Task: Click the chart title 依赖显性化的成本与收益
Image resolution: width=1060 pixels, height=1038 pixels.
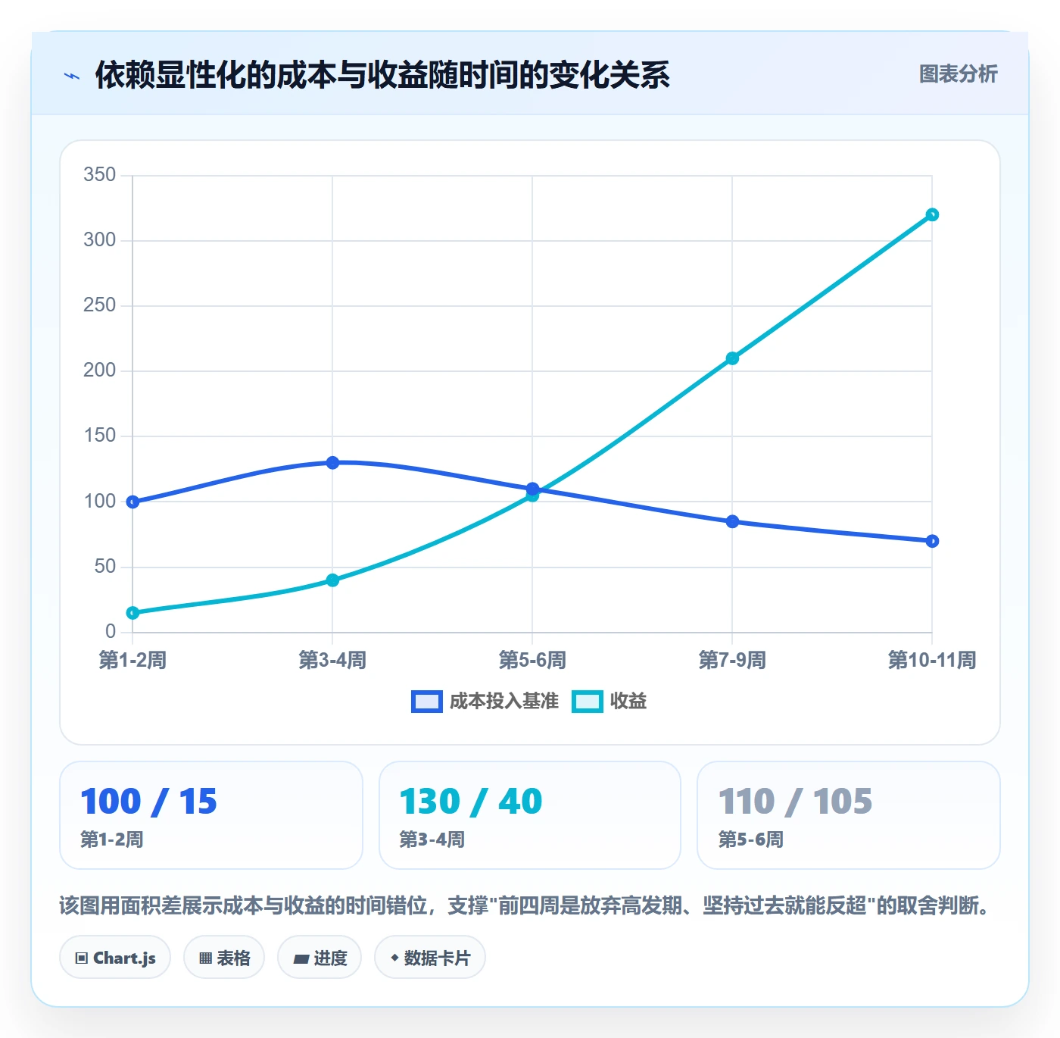Action: (x=382, y=75)
